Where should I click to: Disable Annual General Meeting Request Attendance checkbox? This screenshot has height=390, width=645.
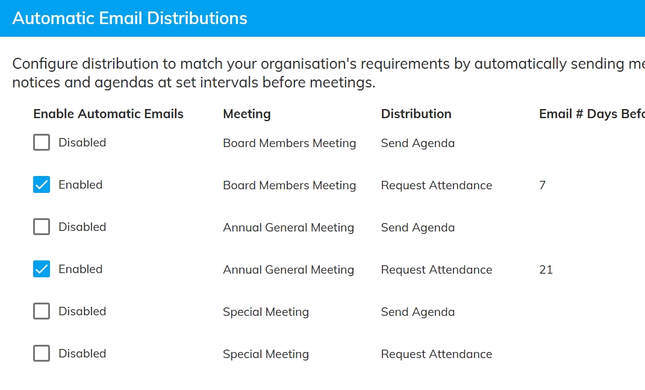click(42, 269)
